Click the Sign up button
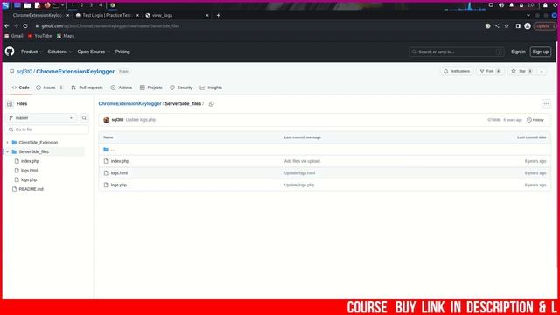Viewport: 560px width, 315px height. (541, 52)
